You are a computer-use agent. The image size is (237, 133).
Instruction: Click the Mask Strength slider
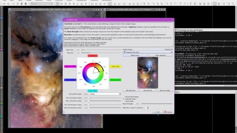157,104
